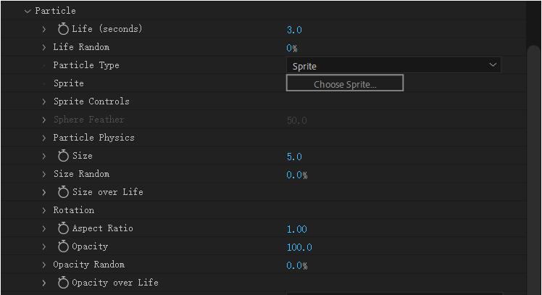Viewport: 542px width, 295px height.
Task: Open the Particle Type dropdown
Action: point(393,65)
